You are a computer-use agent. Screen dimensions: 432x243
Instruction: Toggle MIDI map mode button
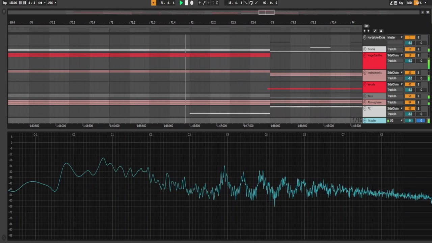410,3
